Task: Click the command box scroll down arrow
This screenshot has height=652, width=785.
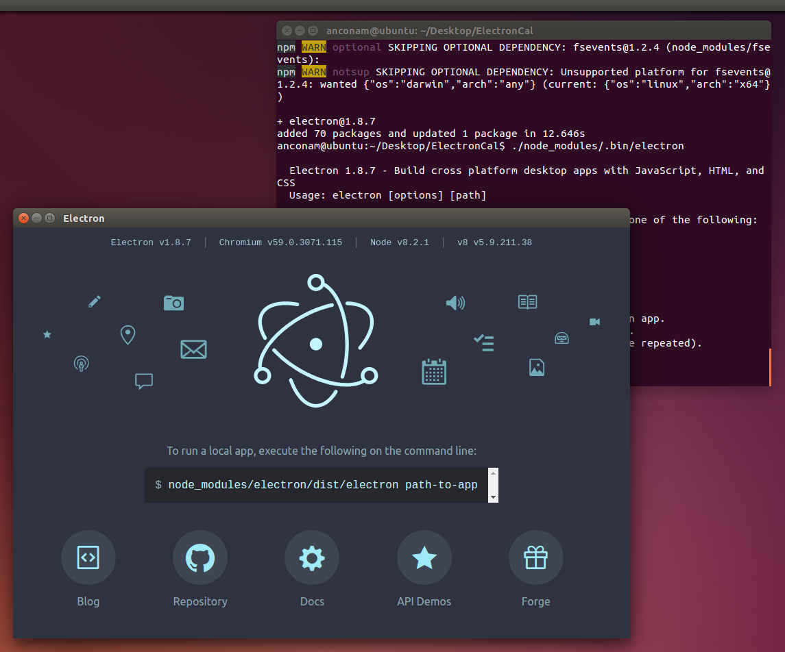Action: [x=493, y=497]
